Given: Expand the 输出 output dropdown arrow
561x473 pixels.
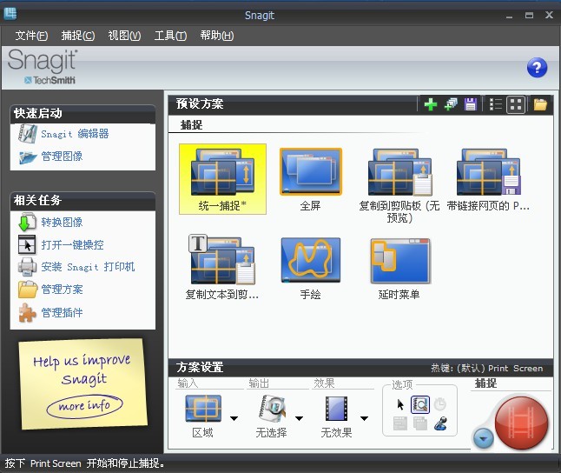Looking at the screenshot, I should click(x=299, y=418).
